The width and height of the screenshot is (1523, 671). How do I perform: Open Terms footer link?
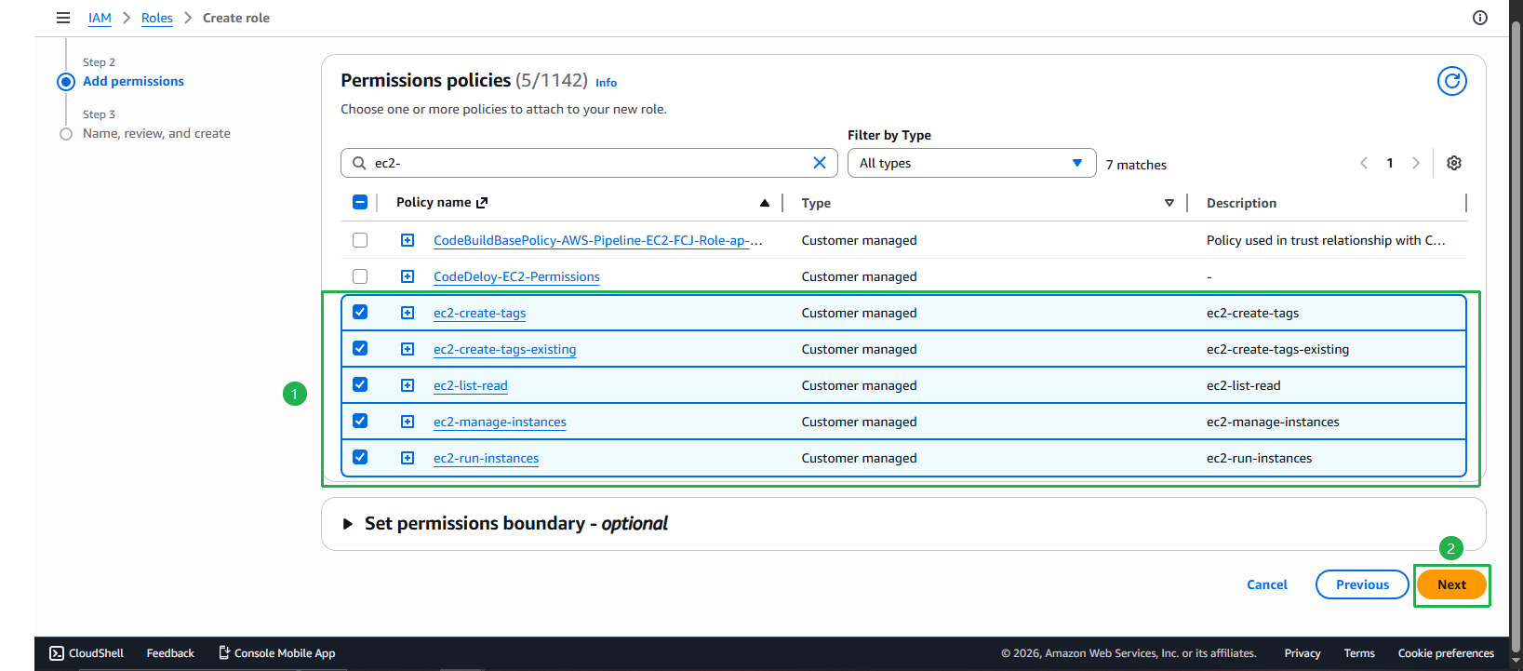point(1359,653)
